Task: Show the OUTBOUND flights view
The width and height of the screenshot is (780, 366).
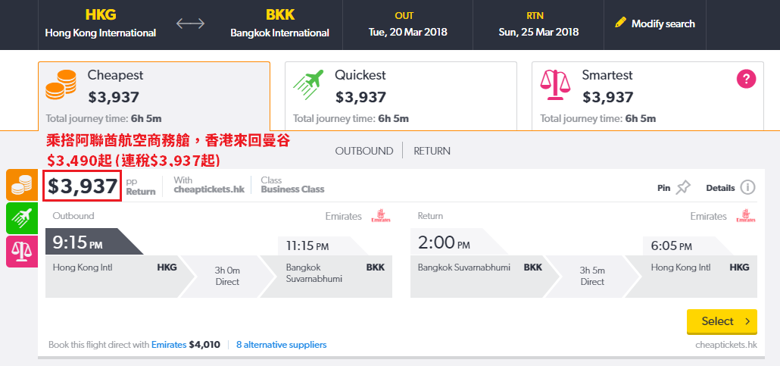Action: (364, 151)
